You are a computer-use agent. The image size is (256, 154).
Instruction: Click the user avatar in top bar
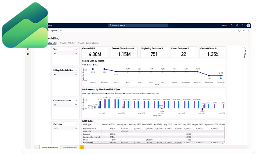click(248, 25)
